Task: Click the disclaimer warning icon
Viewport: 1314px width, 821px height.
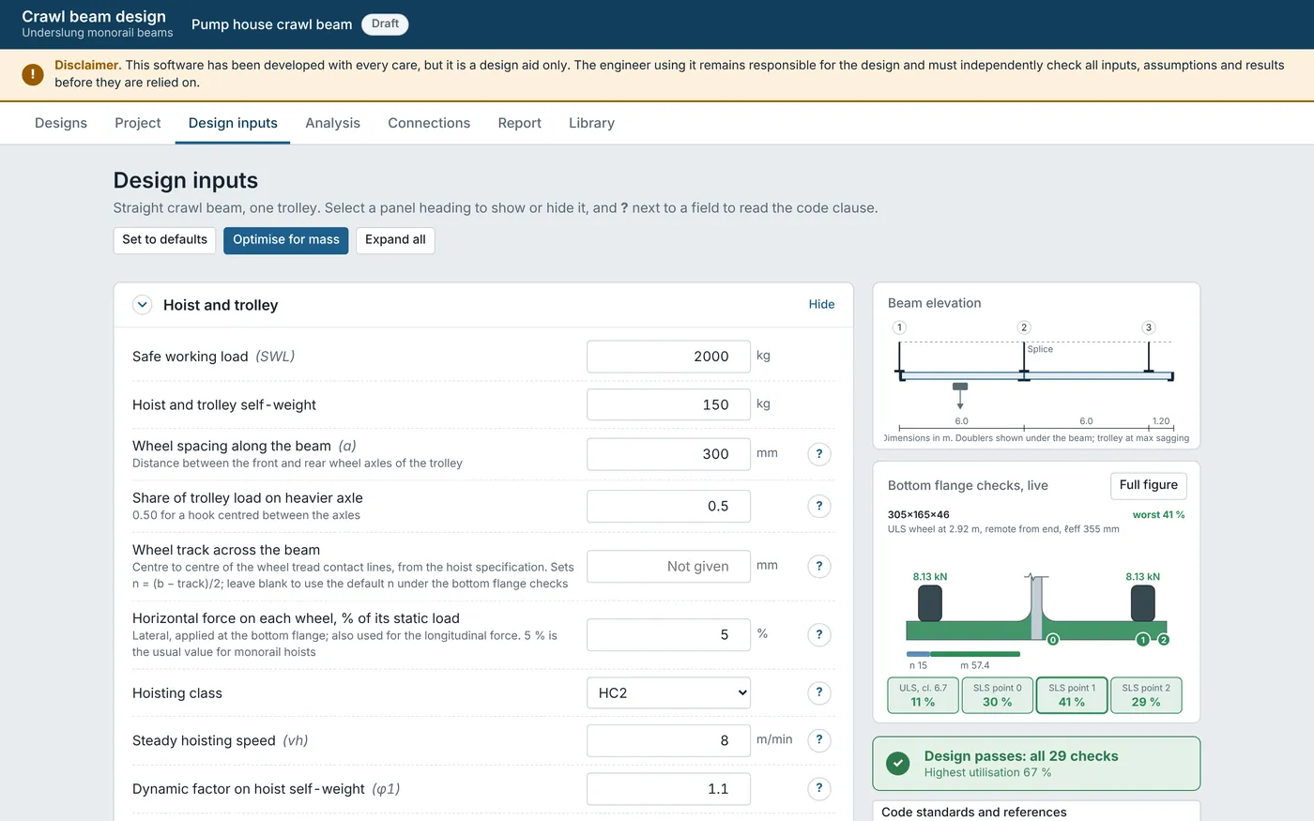Action: tap(33, 74)
